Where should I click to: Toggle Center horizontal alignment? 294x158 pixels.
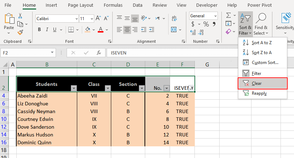click(x=127, y=30)
